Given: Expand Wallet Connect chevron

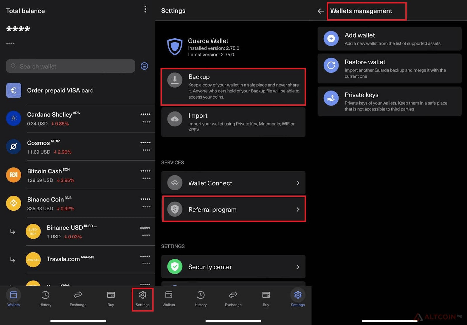Looking at the screenshot, I should coord(298,183).
